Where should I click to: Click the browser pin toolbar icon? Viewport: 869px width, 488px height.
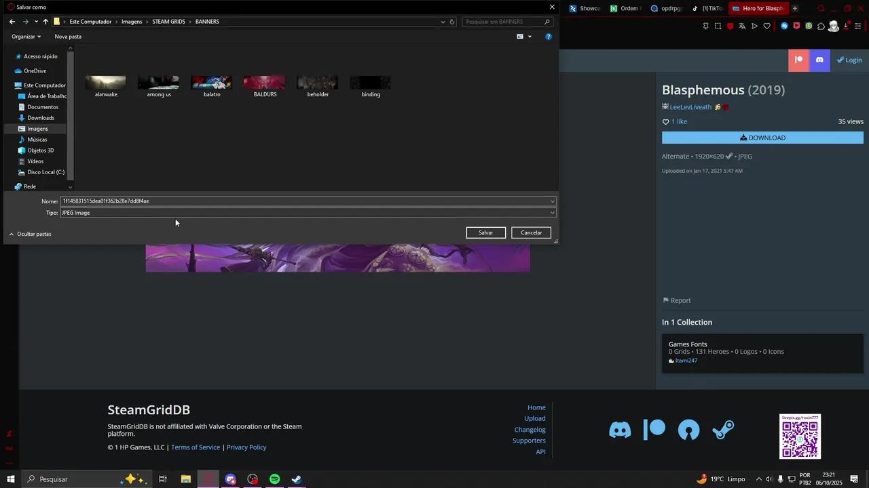tap(705, 26)
